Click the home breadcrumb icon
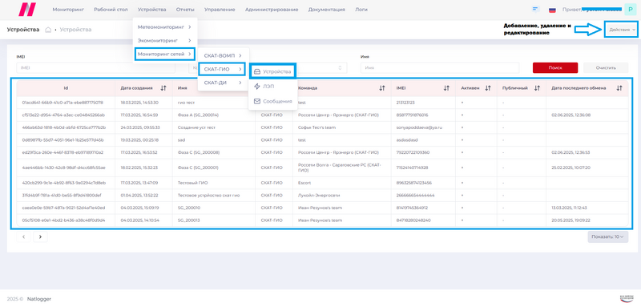 pos(48,30)
